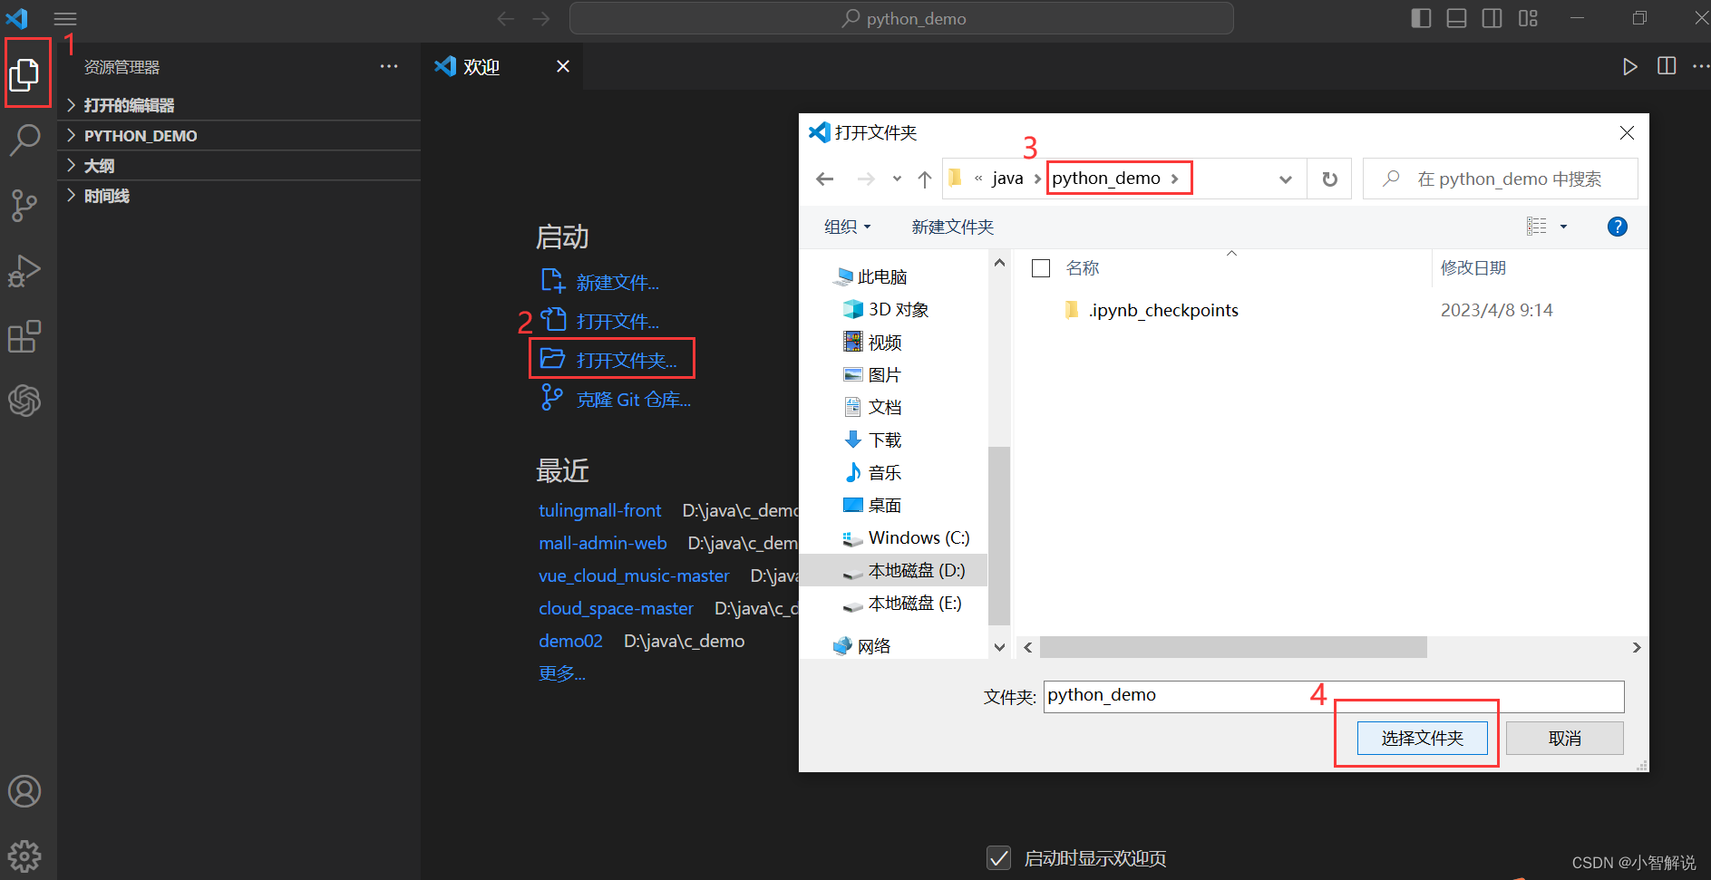
Task: Open the Explorer view in activity bar
Action: 25,74
